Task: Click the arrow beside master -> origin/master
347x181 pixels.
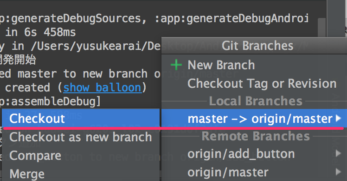Action: [338, 118]
